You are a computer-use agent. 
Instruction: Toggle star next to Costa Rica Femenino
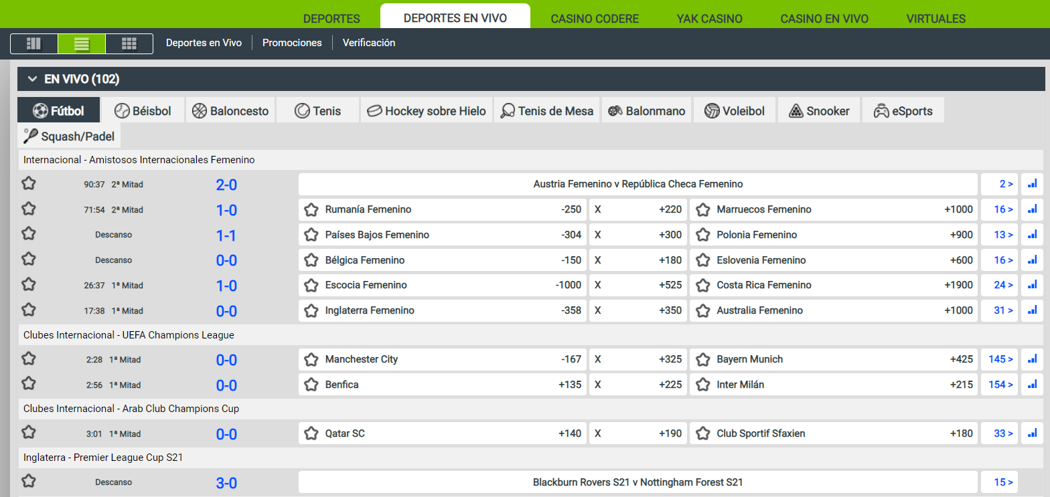click(702, 286)
